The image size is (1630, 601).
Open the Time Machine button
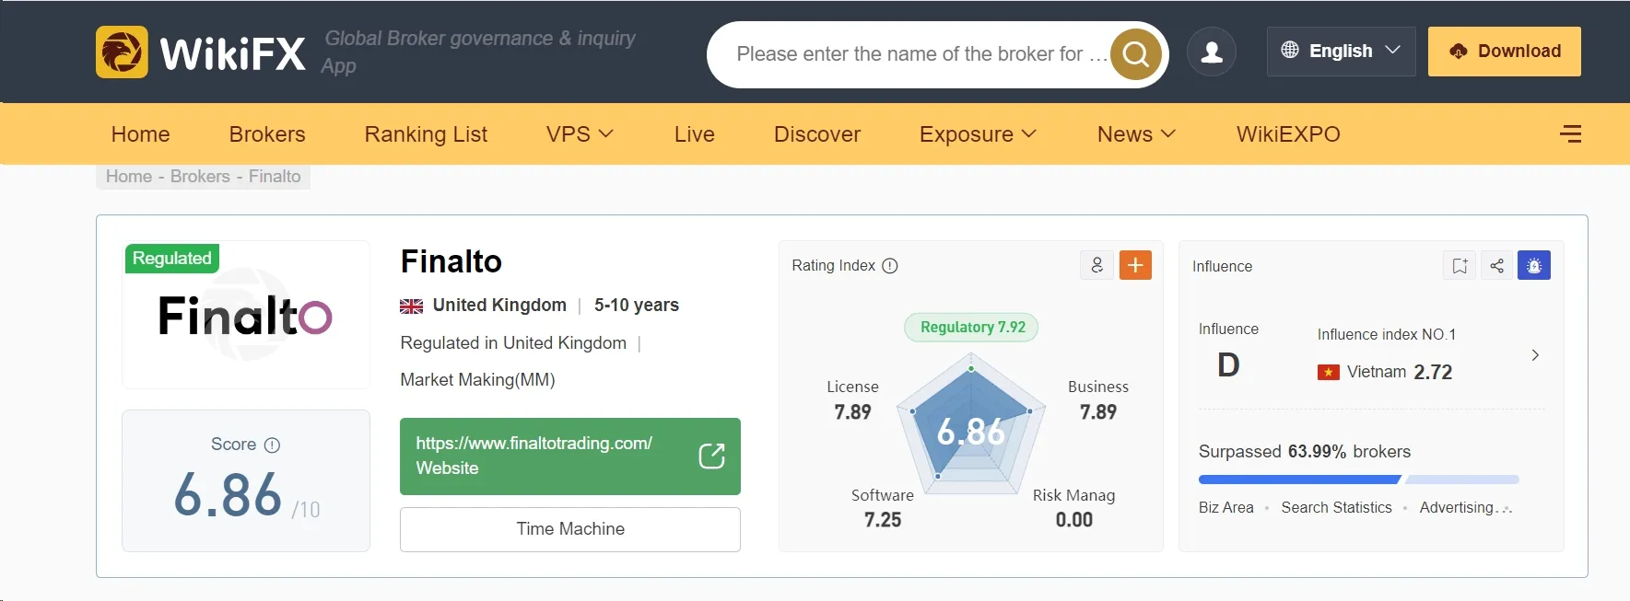pos(570,529)
